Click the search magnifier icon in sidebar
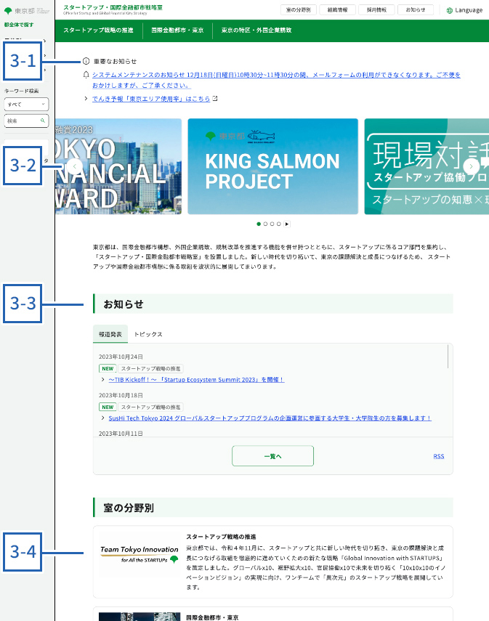 tap(42, 121)
